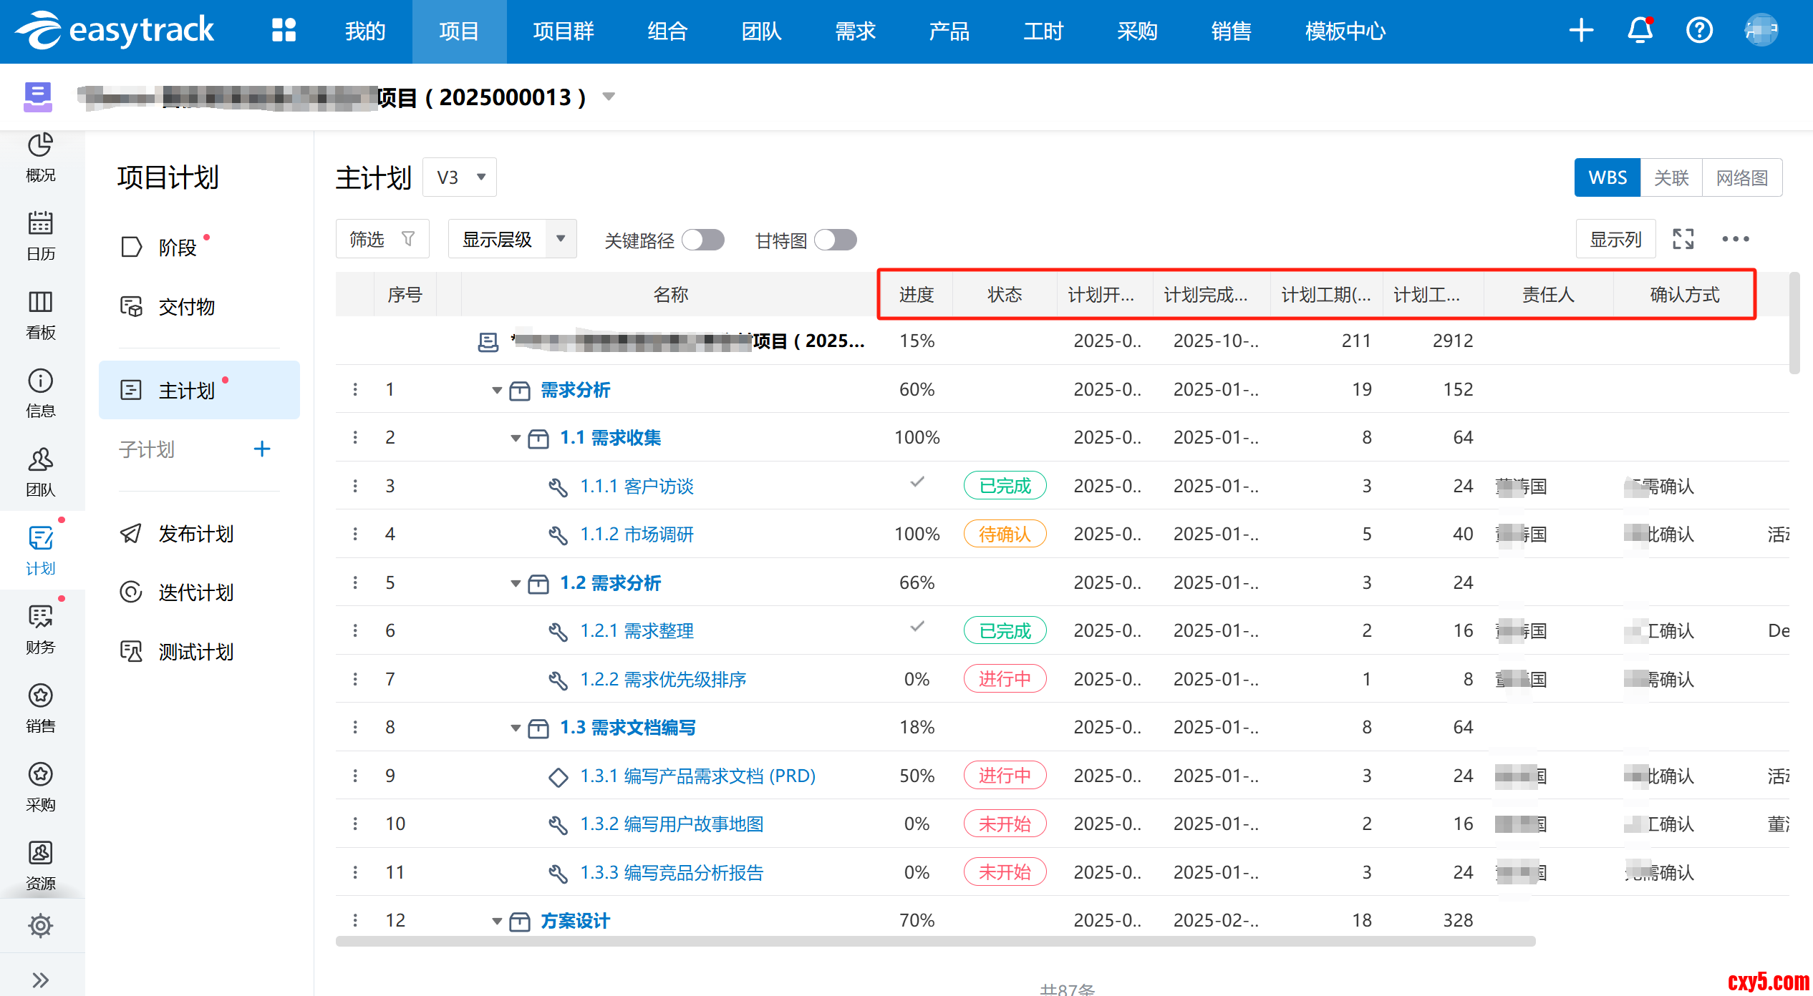This screenshot has height=996, width=1813.
Task: Switch to the 网络图 view tab
Action: (x=1741, y=177)
